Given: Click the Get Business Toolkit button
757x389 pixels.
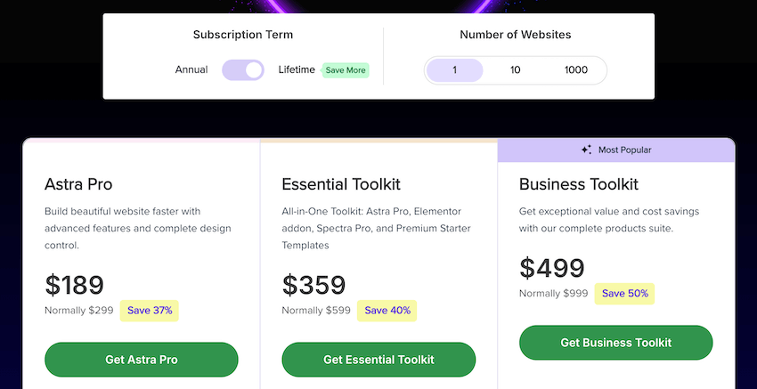Looking at the screenshot, I should coord(616,343).
